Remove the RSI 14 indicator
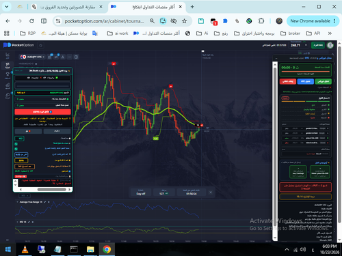 coord(33,222)
